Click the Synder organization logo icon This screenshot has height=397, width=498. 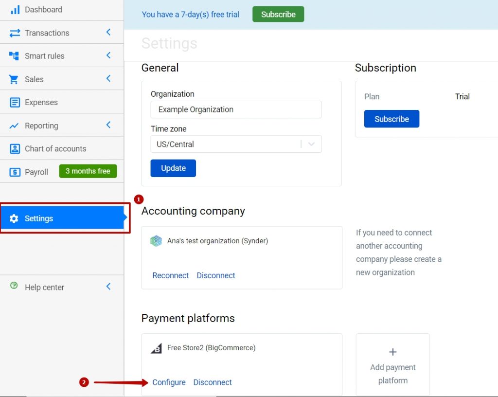[156, 241]
